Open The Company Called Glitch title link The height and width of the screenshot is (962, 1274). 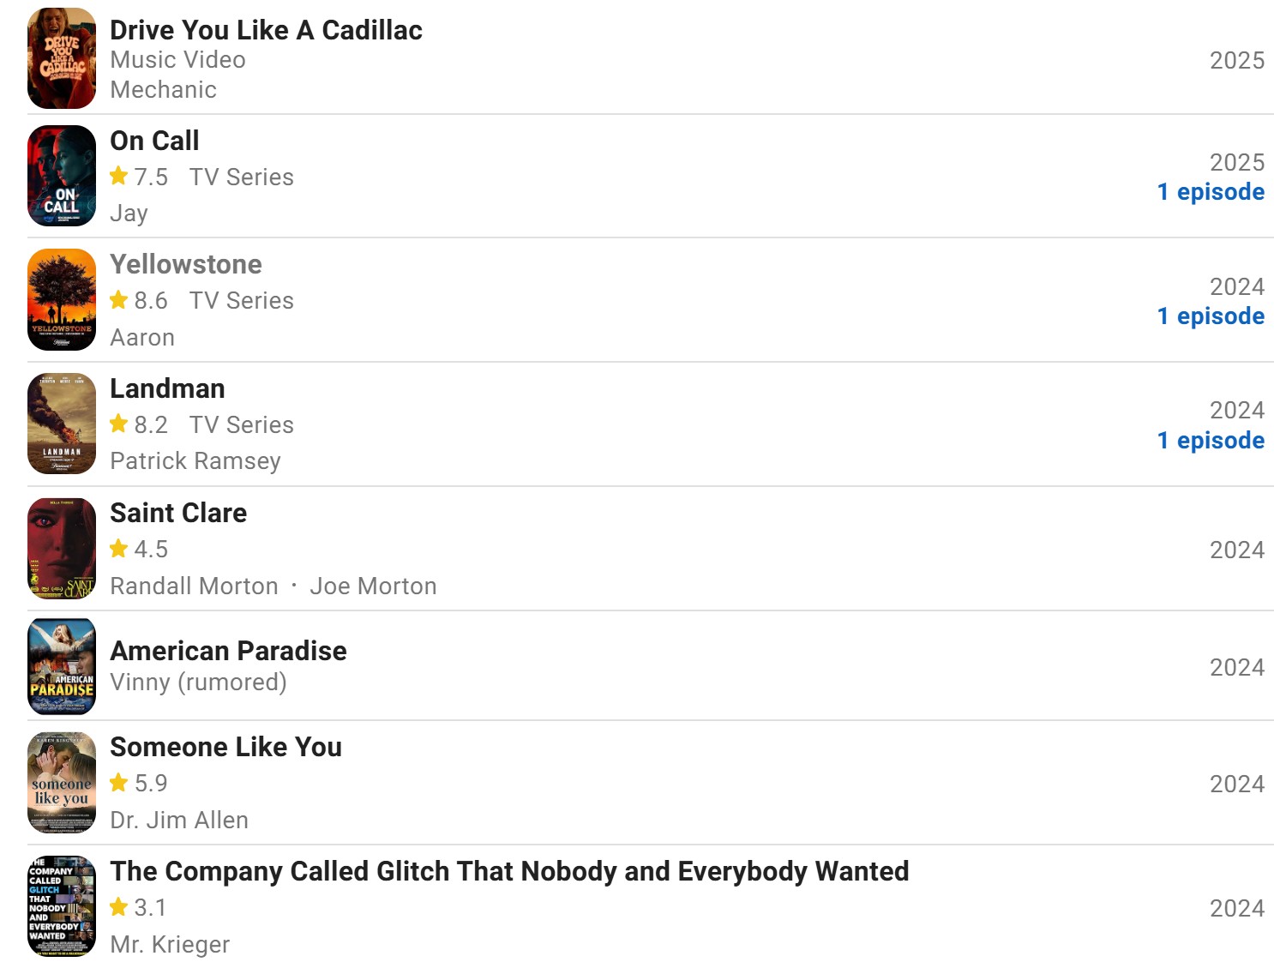(x=509, y=871)
